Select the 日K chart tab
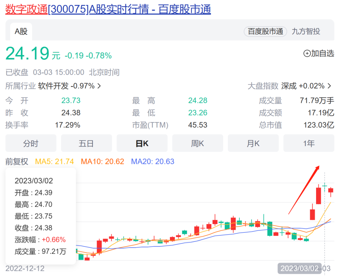338x276 pixels. coord(142,143)
